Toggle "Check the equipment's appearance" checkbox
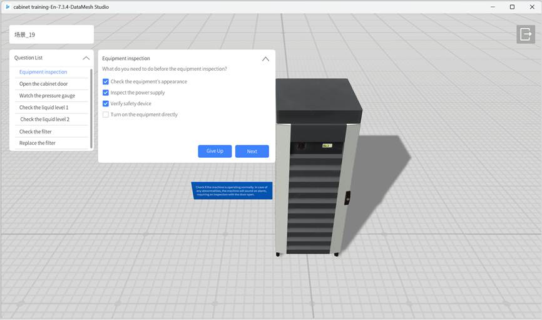This screenshot has width=542, height=320. coord(106,81)
